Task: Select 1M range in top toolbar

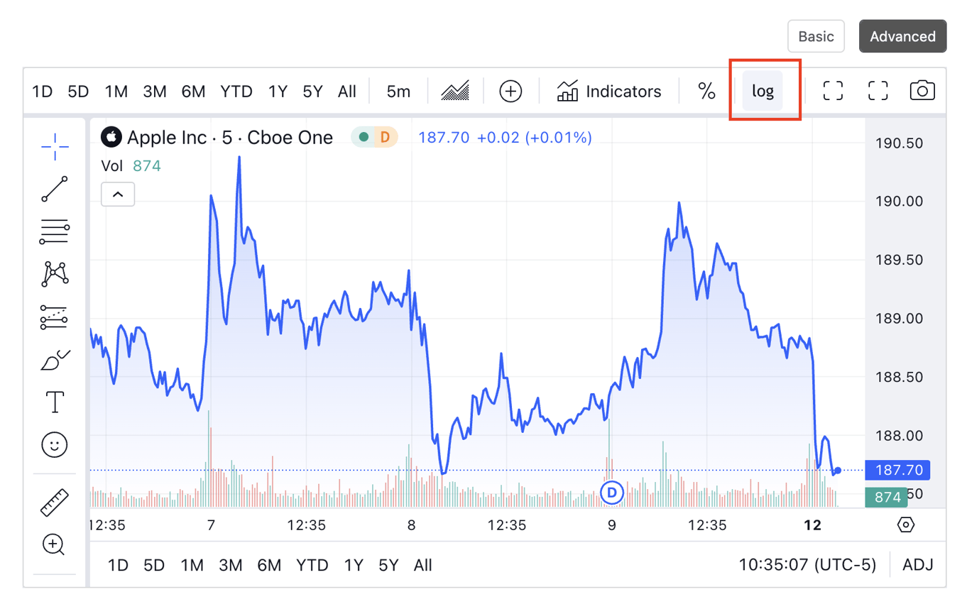Action: (116, 92)
